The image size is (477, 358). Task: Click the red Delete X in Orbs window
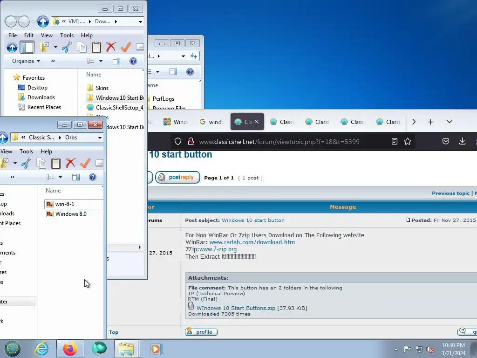71,163
